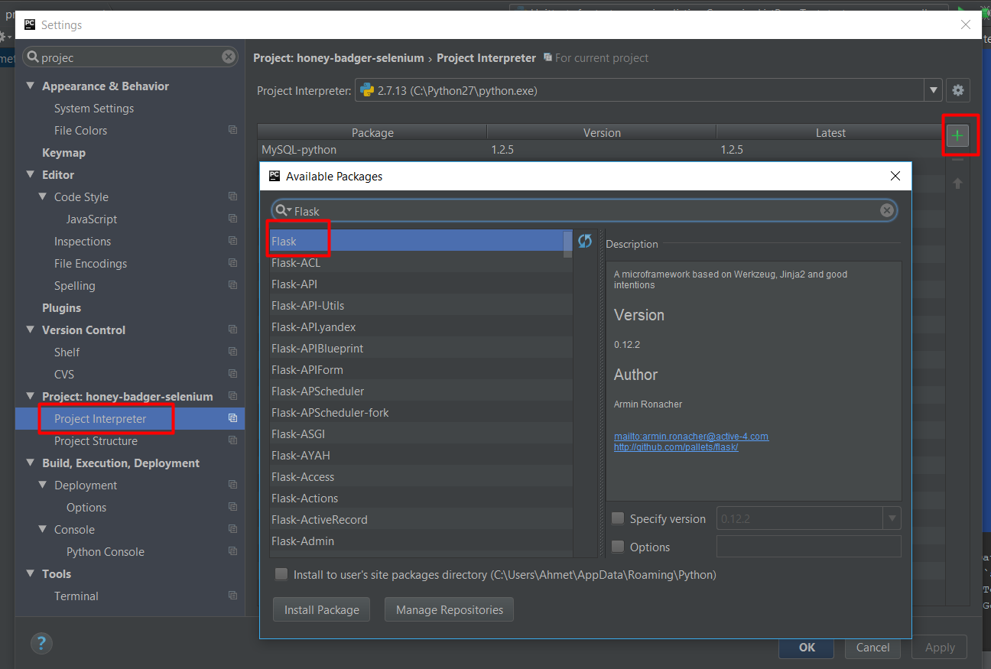This screenshot has height=669, width=991.
Task: Select Flask-Admin package
Action: 421,541
